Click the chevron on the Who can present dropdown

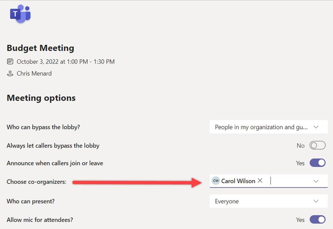(x=316, y=201)
